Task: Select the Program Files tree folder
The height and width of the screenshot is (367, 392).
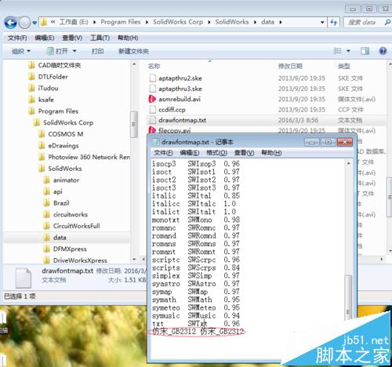Action: [x=53, y=111]
